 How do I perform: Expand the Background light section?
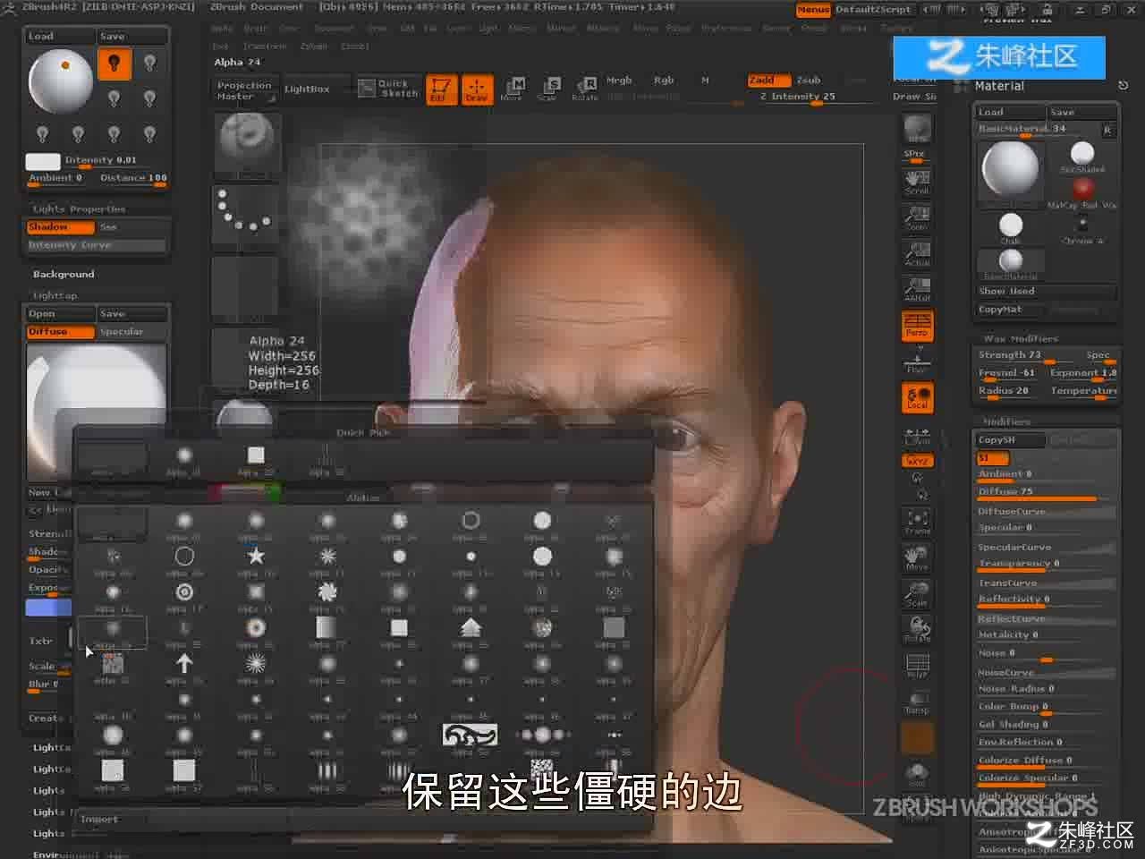click(64, 274)
